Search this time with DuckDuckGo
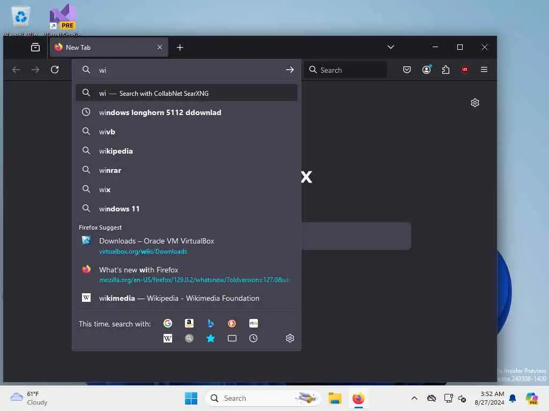 pyautogui.click(x=232, y=323)
